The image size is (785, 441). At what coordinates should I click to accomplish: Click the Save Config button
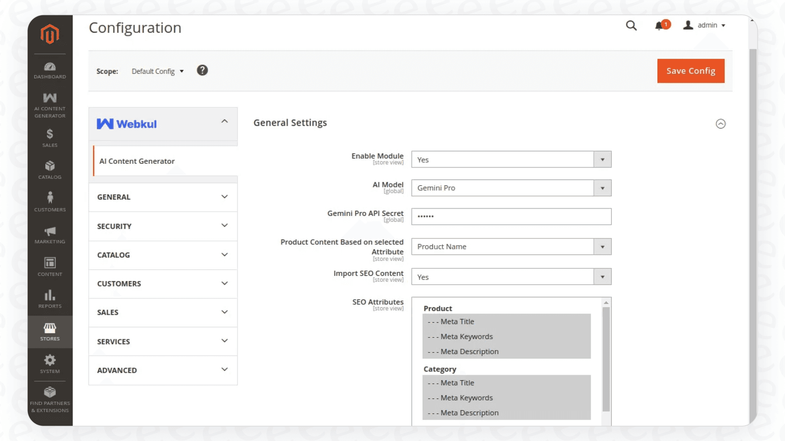(x=691, y=71)
